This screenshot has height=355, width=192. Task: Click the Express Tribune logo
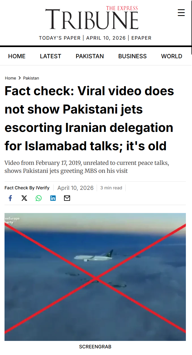(92, 18)
